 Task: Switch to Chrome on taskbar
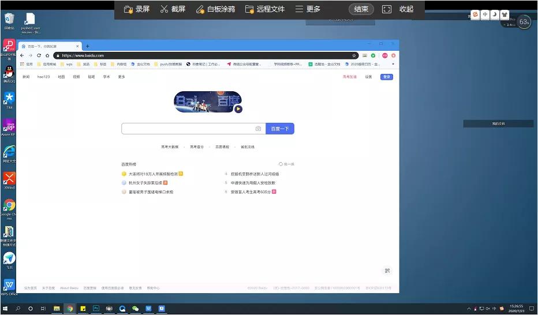[70, 309]
